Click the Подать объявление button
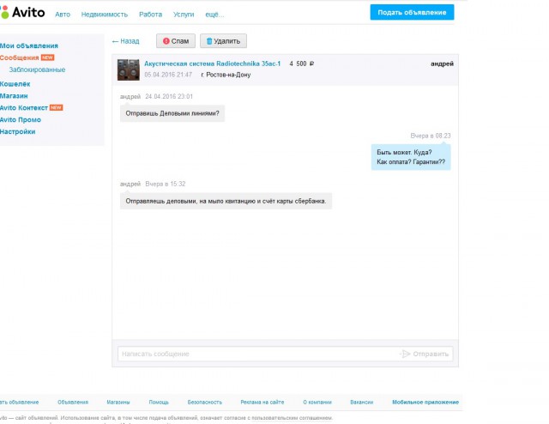 coord(412,12)
